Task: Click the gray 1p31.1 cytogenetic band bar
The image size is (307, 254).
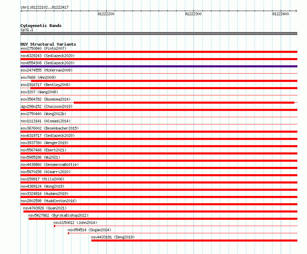Action: click(x=159, y=34)
